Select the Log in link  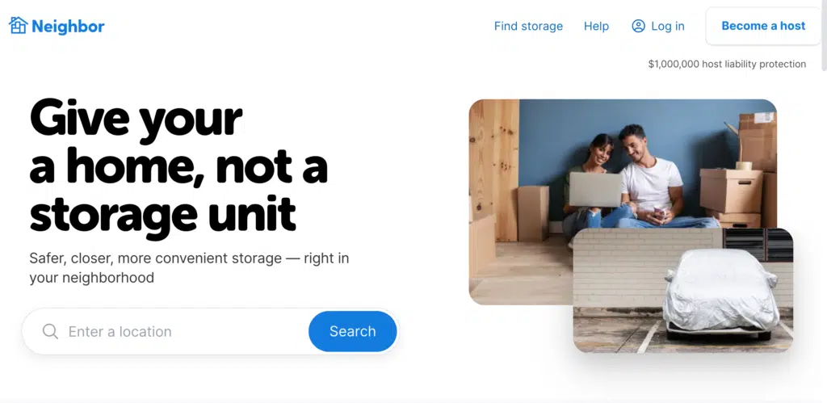667,26
